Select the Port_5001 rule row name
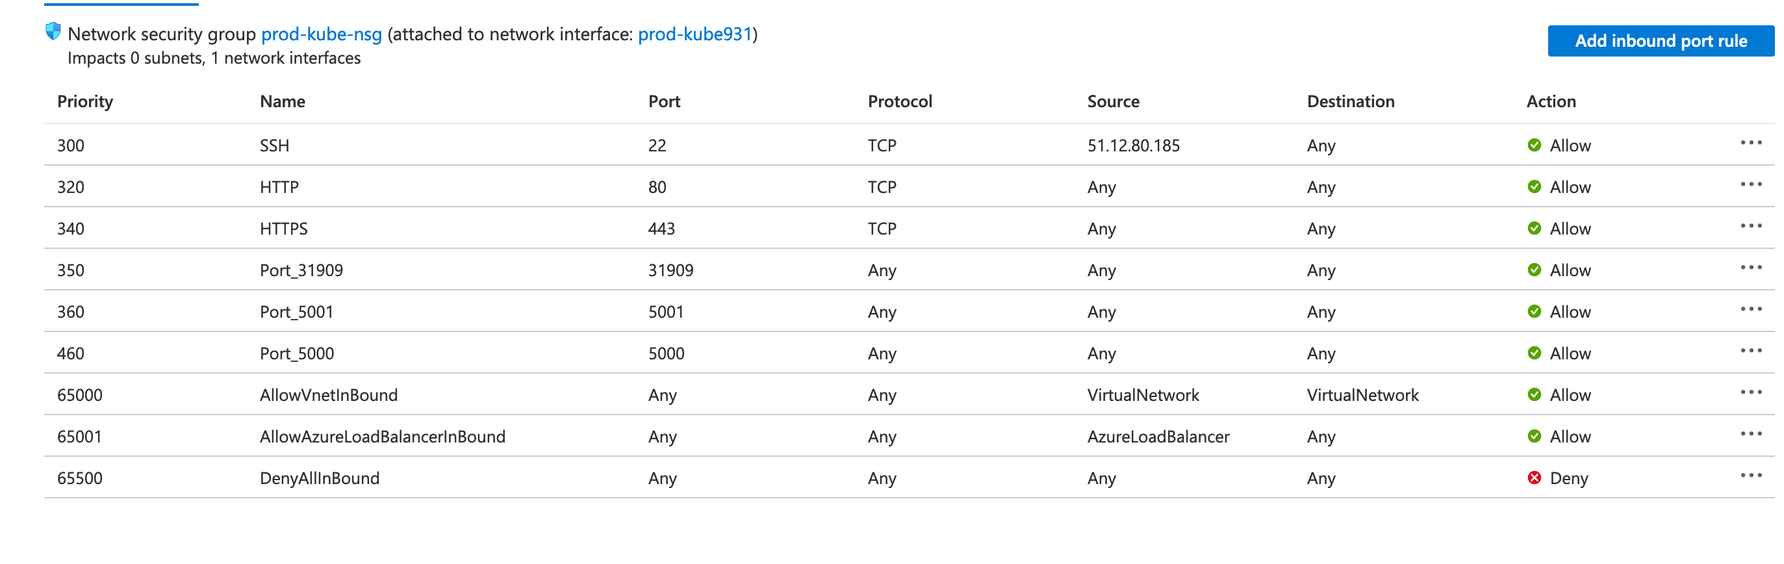Image resolution: width=1784 pixels, height=564 pixels. 296,312
